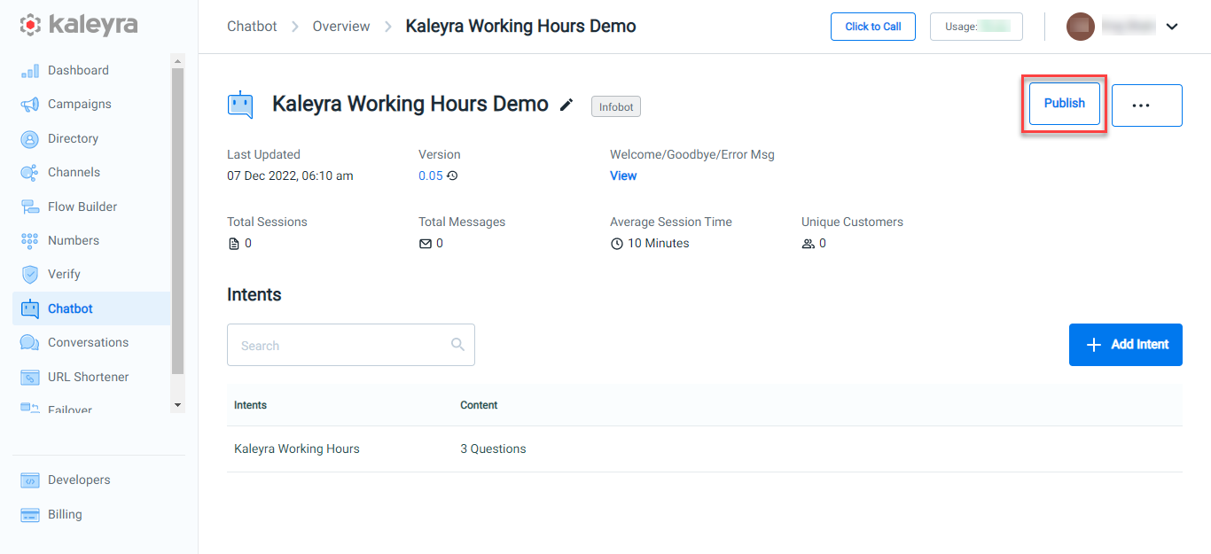Click the Usage button
1211x554 pixels.
[976, 27]
